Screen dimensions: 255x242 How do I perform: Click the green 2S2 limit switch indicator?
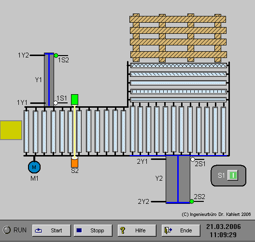pyautogui.click(x=192, y=201)
